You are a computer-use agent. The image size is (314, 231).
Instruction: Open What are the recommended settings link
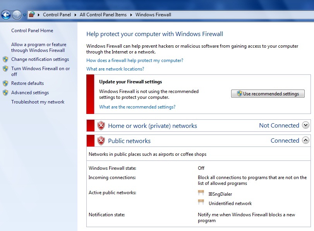tap(137, 107)
